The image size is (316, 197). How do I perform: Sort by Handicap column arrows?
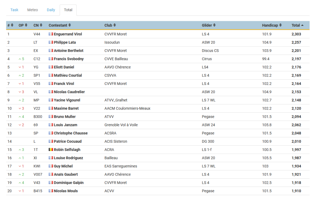[280, 25]
